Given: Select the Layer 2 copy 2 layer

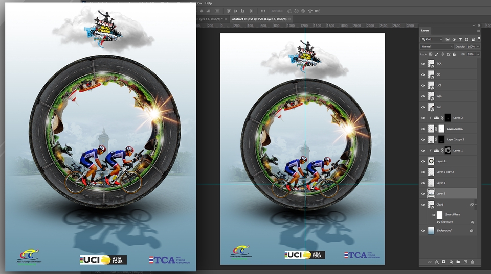Looking at the screenshot, I should [x=448, y=172].
